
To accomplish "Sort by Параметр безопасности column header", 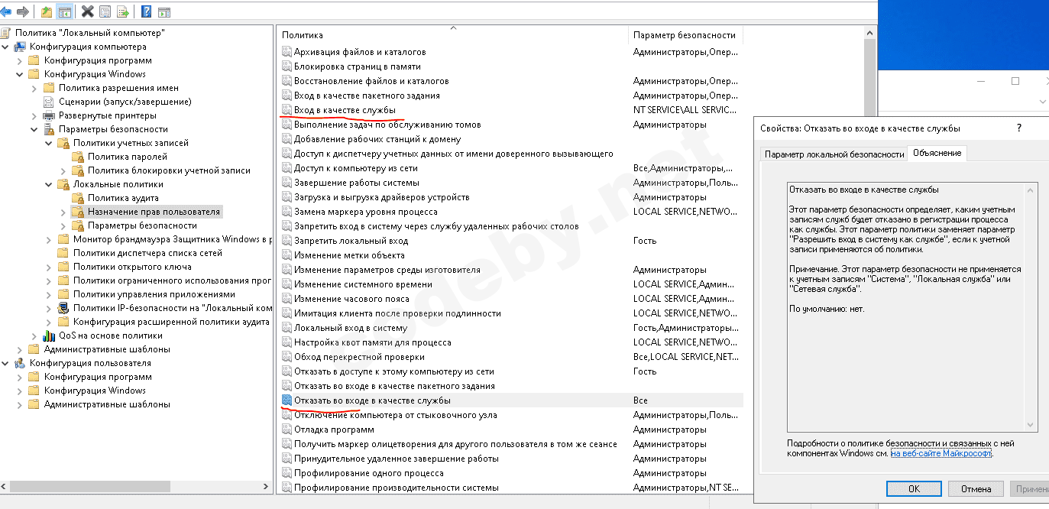I will [x=684, y=35].
